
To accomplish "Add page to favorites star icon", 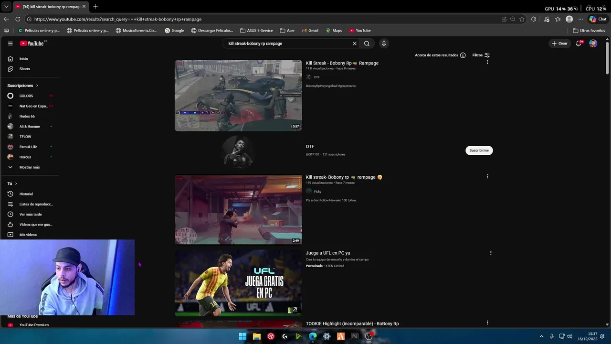I will (x=522, y=19).
